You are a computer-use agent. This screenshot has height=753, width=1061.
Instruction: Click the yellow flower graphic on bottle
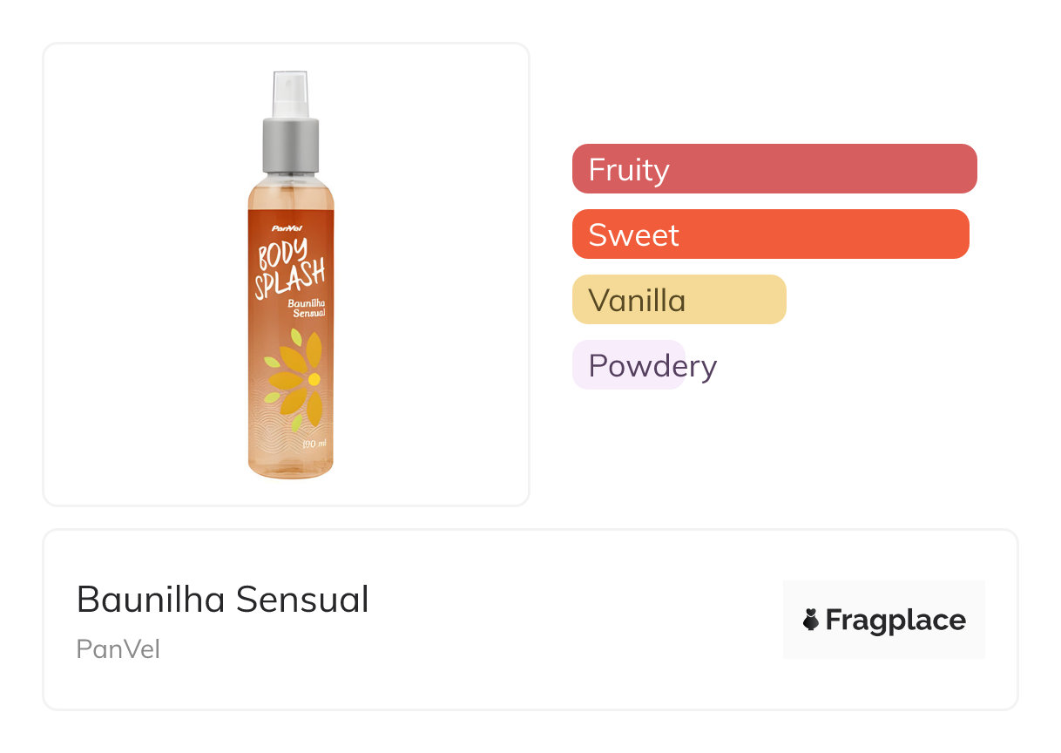tap(297, 381)
